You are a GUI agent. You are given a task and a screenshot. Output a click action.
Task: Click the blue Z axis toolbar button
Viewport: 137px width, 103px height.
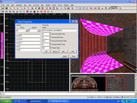pyautogui.click(x=87, y=8)
